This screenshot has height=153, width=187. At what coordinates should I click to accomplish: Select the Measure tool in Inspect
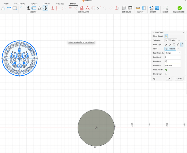click(138, 8)
